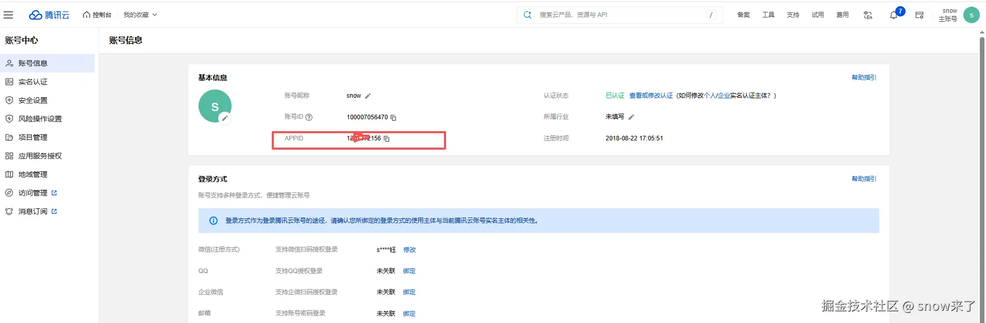This screenshot has height=323, width=986.
Task: Open the 费用 header menu
Action: [x=843, y=15]
